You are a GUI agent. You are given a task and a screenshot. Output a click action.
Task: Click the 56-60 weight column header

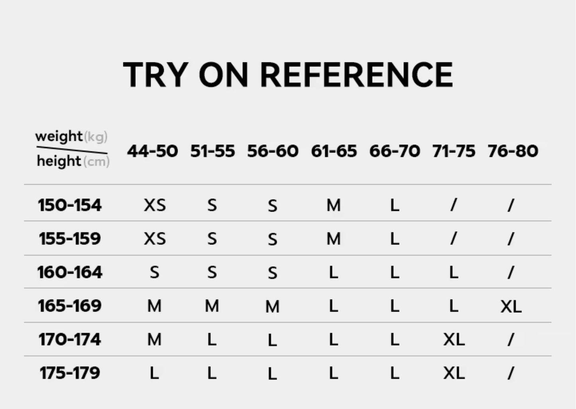273,151
